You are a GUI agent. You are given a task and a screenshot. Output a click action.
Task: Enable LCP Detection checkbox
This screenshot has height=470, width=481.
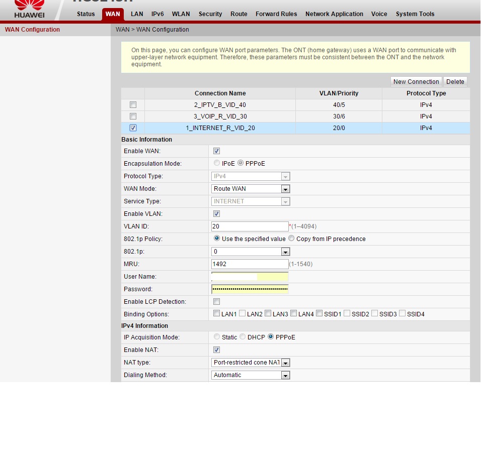(x=216, y=302)
